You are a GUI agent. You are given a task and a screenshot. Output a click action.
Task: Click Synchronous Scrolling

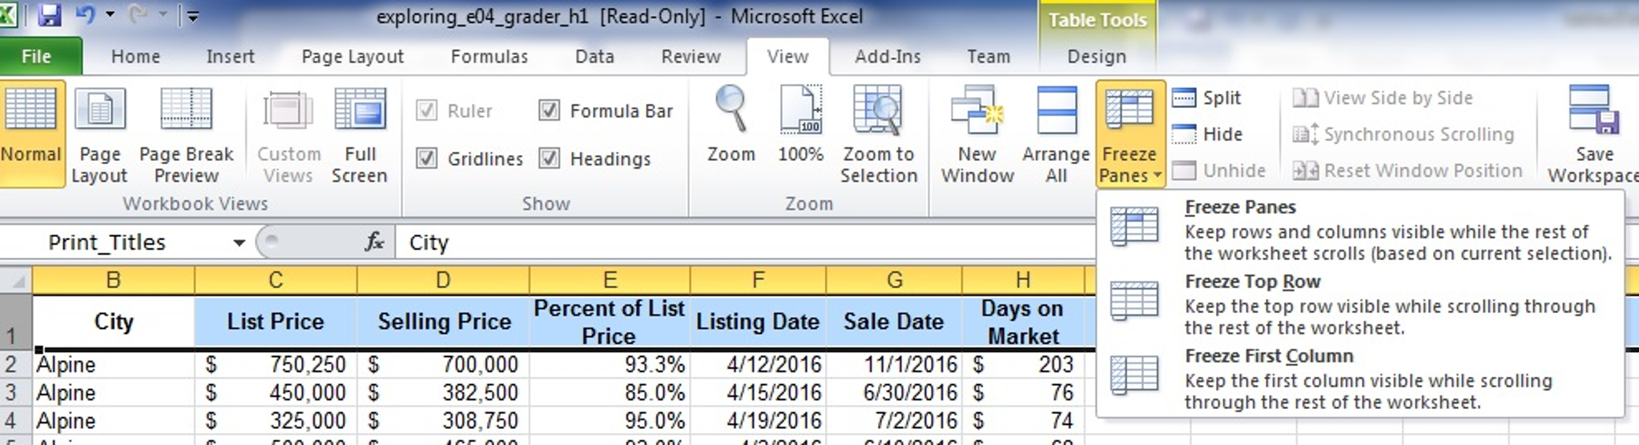coord(1403,134)
